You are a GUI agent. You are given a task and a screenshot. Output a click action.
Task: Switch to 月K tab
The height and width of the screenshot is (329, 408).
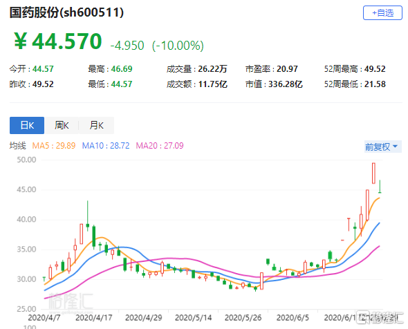pyautogui.click(x=96, y=125)
